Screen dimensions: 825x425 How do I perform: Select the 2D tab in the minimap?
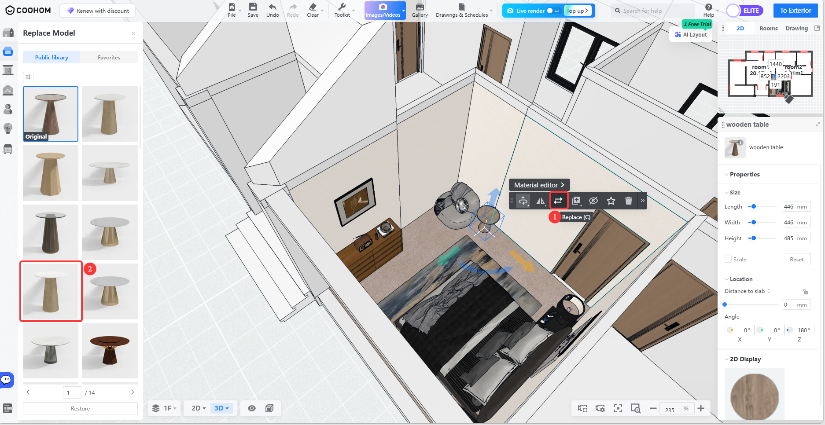click(740, 28)
